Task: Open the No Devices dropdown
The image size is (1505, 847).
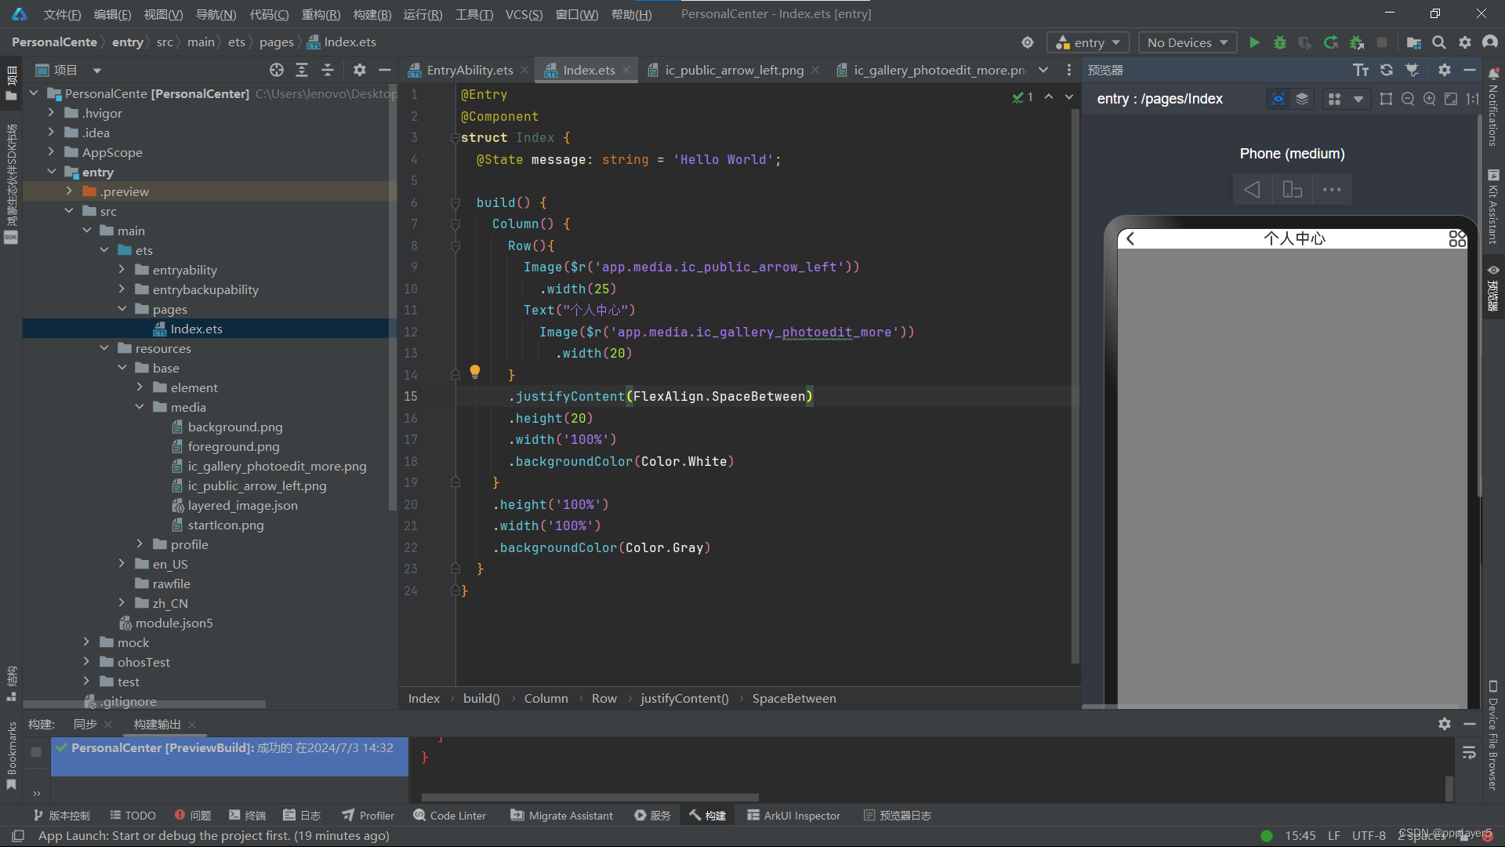Action: 1187,42
